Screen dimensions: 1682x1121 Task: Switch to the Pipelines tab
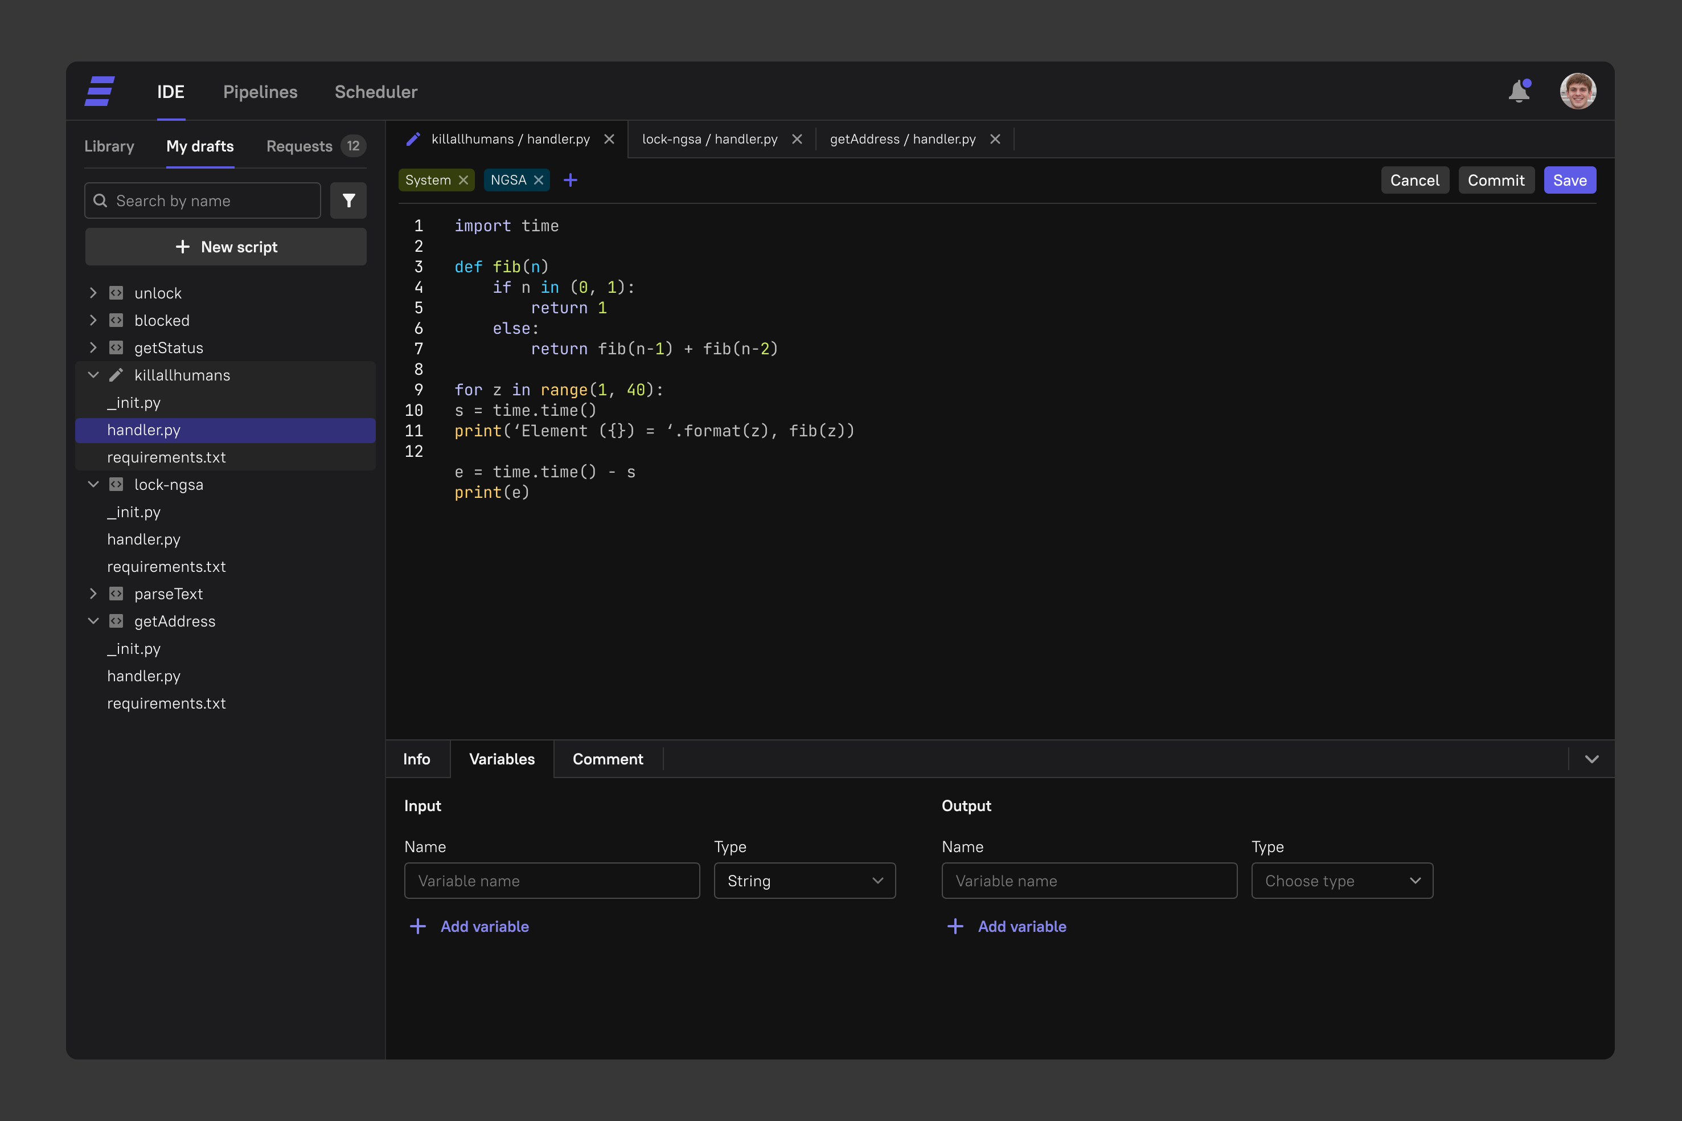(260, 92)
